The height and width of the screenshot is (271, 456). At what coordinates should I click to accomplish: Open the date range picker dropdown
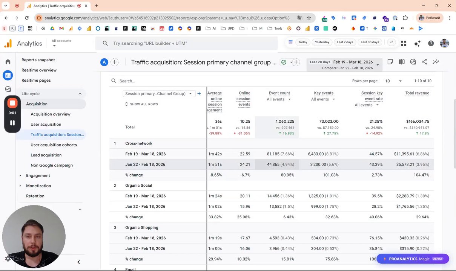[x=377, y=65]
